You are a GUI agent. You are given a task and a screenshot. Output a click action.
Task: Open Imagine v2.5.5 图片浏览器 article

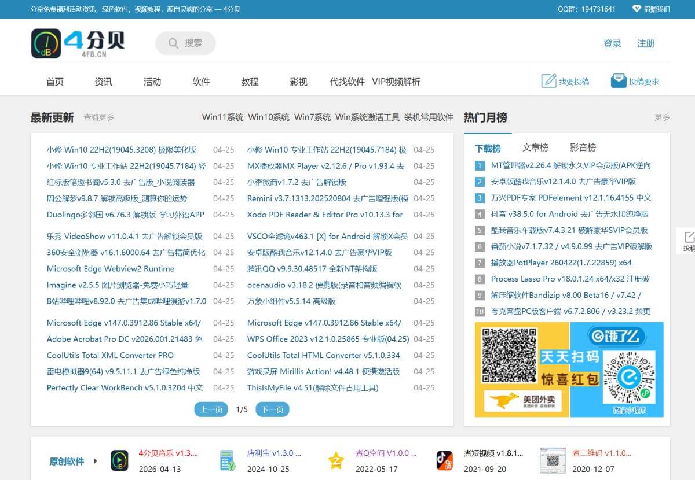(118, 285)
